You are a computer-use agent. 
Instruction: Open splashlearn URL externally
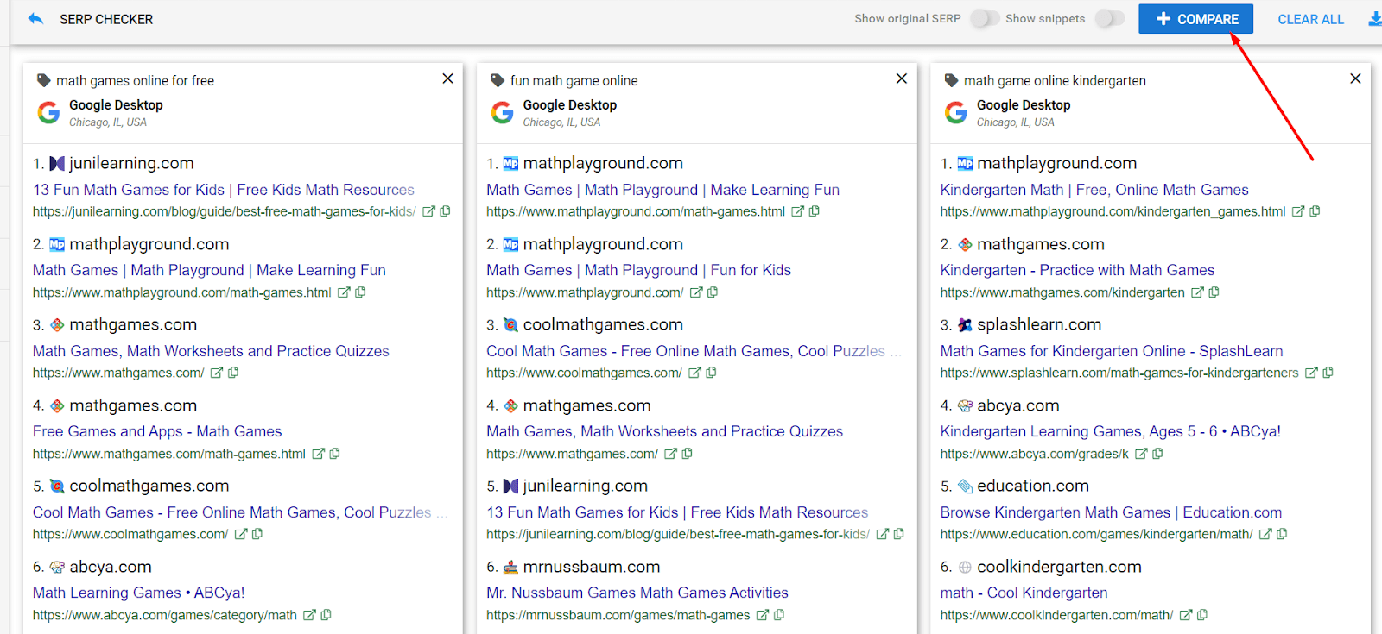(x=1311, y=373)
